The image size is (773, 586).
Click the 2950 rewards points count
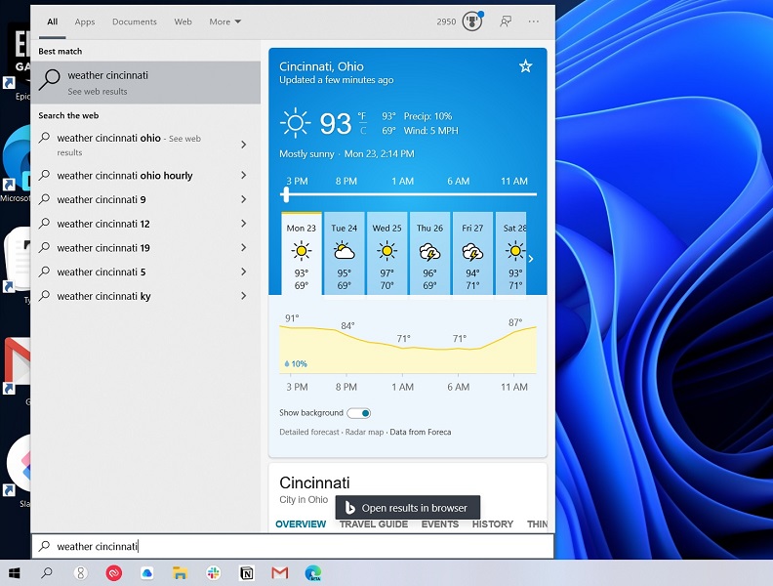tap(446, 21)
